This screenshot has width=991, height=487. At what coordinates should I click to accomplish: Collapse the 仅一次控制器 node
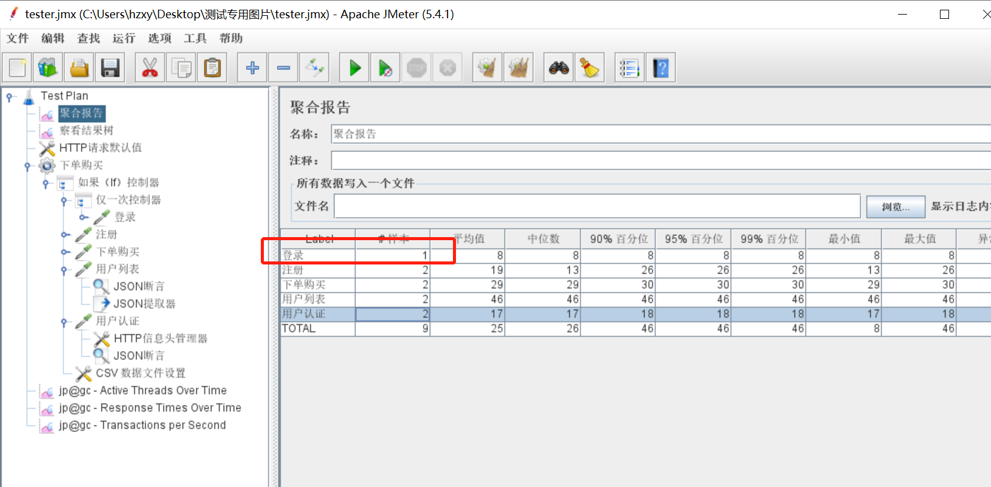coord(64,200)
